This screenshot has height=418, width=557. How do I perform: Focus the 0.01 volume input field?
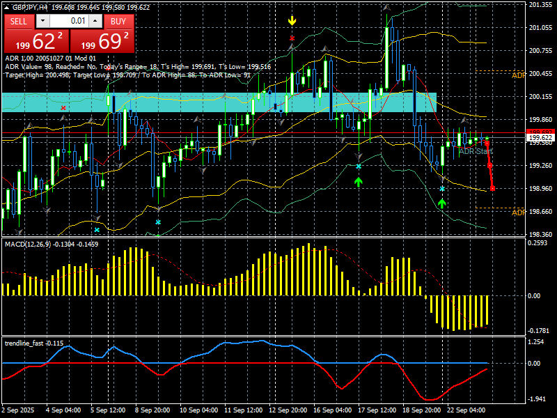pos(69,22)
